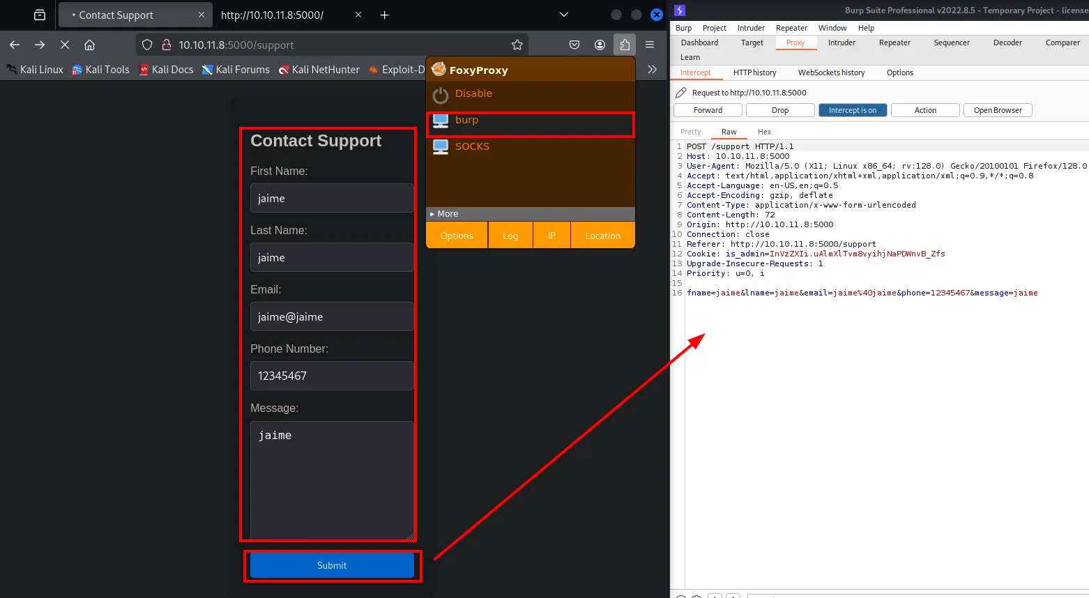Click the Message text area
This screenshot has width=1089, height=598.
pyautogui.click(x=332, y=480)
